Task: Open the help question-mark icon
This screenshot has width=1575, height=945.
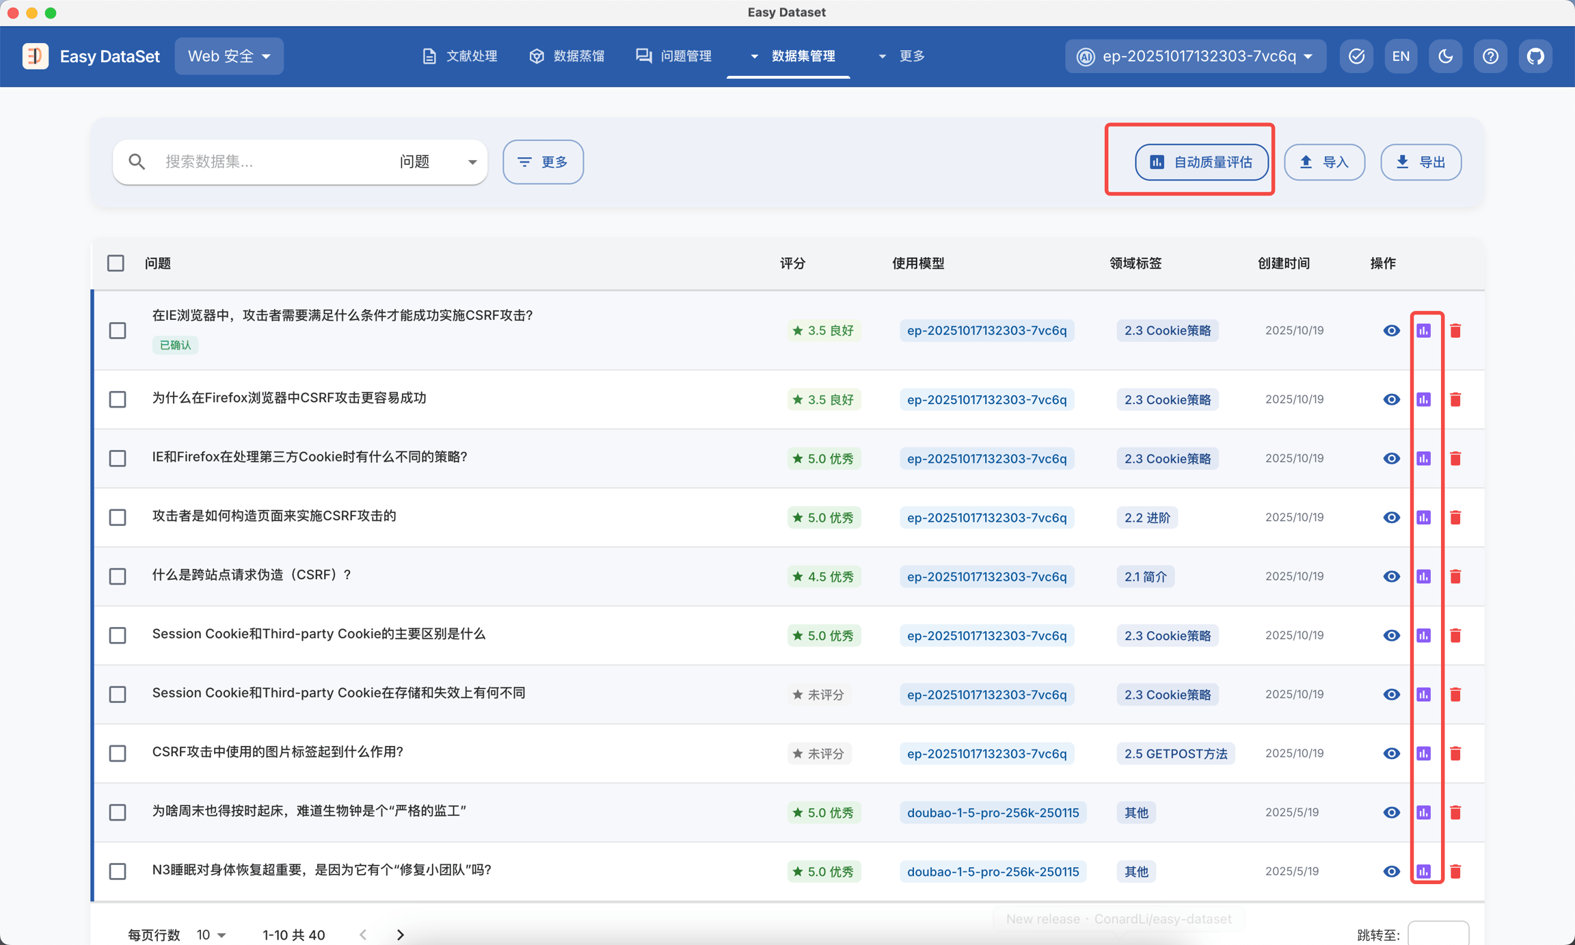Action: click(x=1490, y=56)
